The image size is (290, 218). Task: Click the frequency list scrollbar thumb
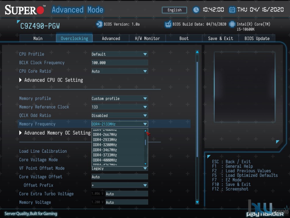145,142
